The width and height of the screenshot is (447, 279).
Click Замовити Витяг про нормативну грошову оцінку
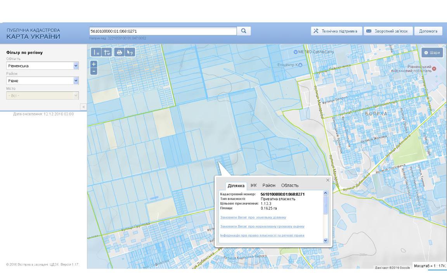[x=262, y=226]
